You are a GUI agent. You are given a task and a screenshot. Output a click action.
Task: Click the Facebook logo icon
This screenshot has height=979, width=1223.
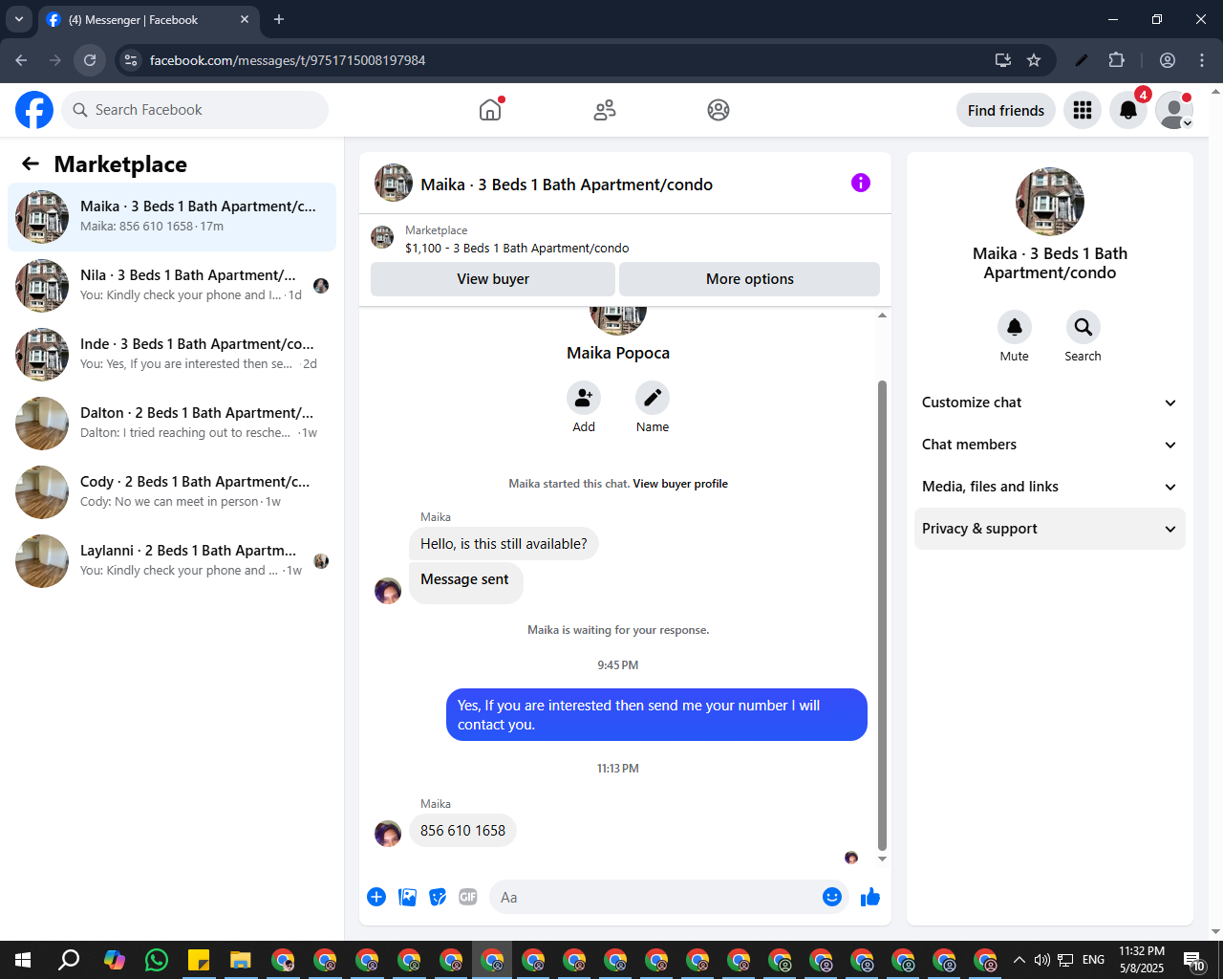point(34,110)
